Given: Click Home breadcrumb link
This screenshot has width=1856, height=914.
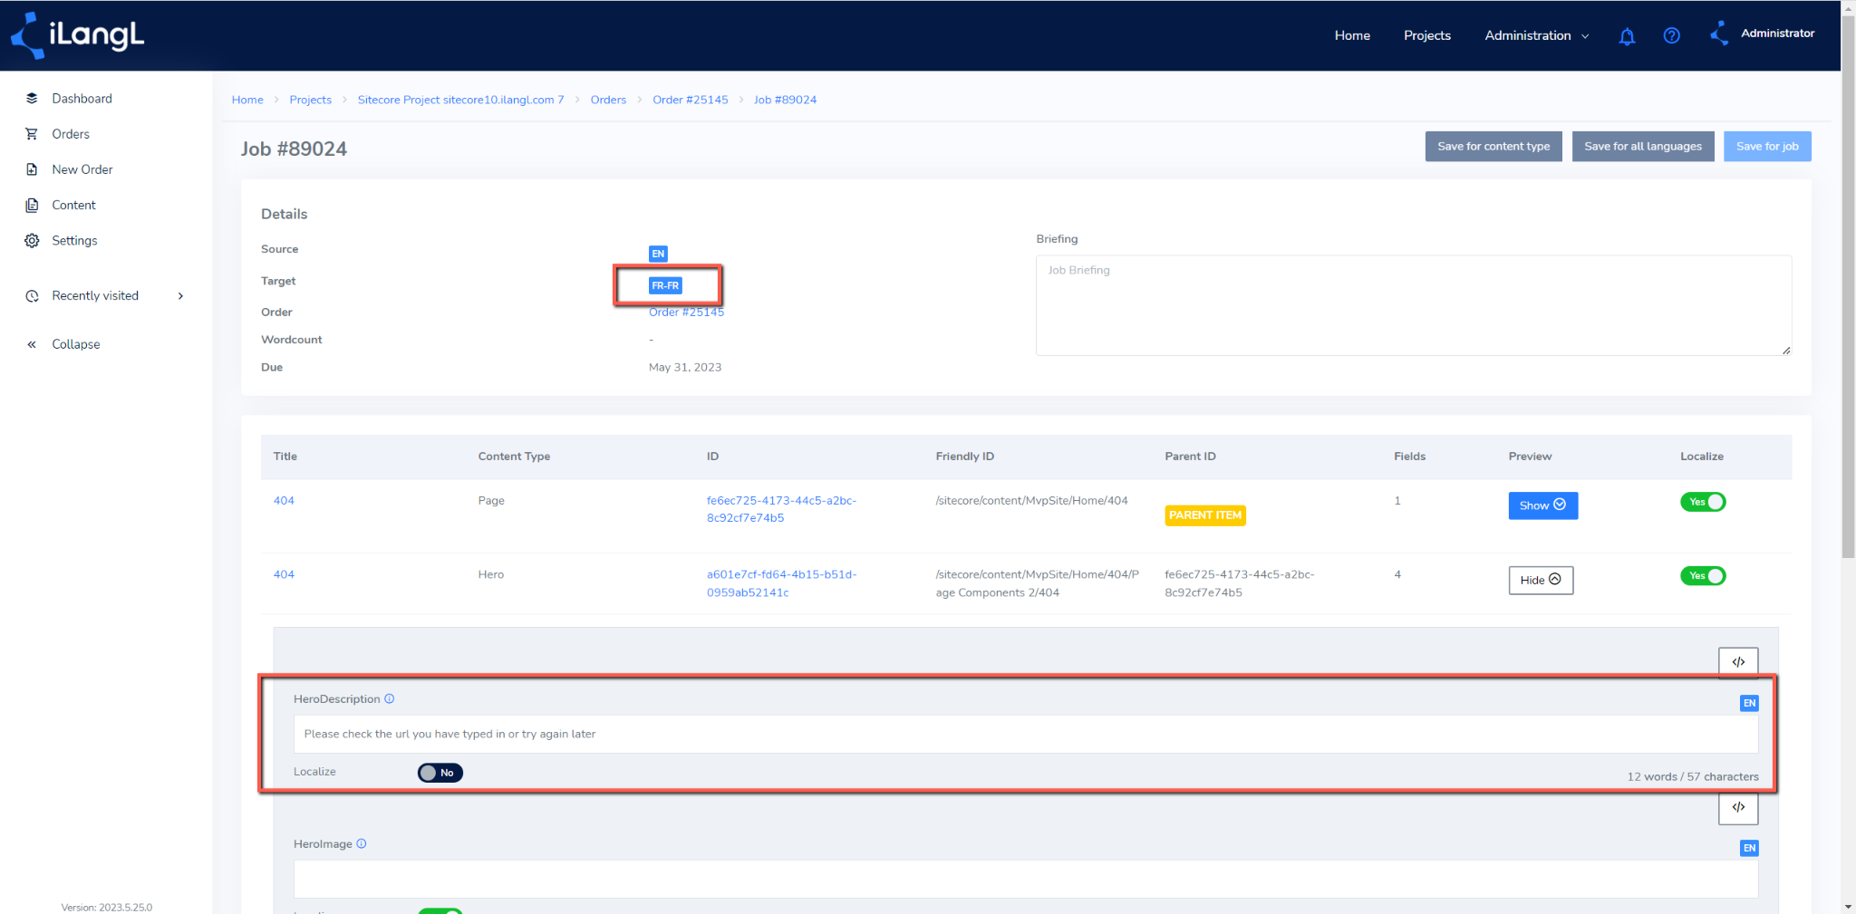Looking at the screenshot, I should point(247,100).
